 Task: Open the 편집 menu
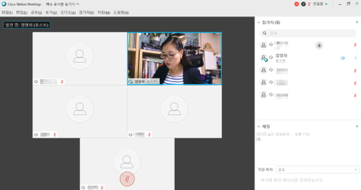(22, 12)
